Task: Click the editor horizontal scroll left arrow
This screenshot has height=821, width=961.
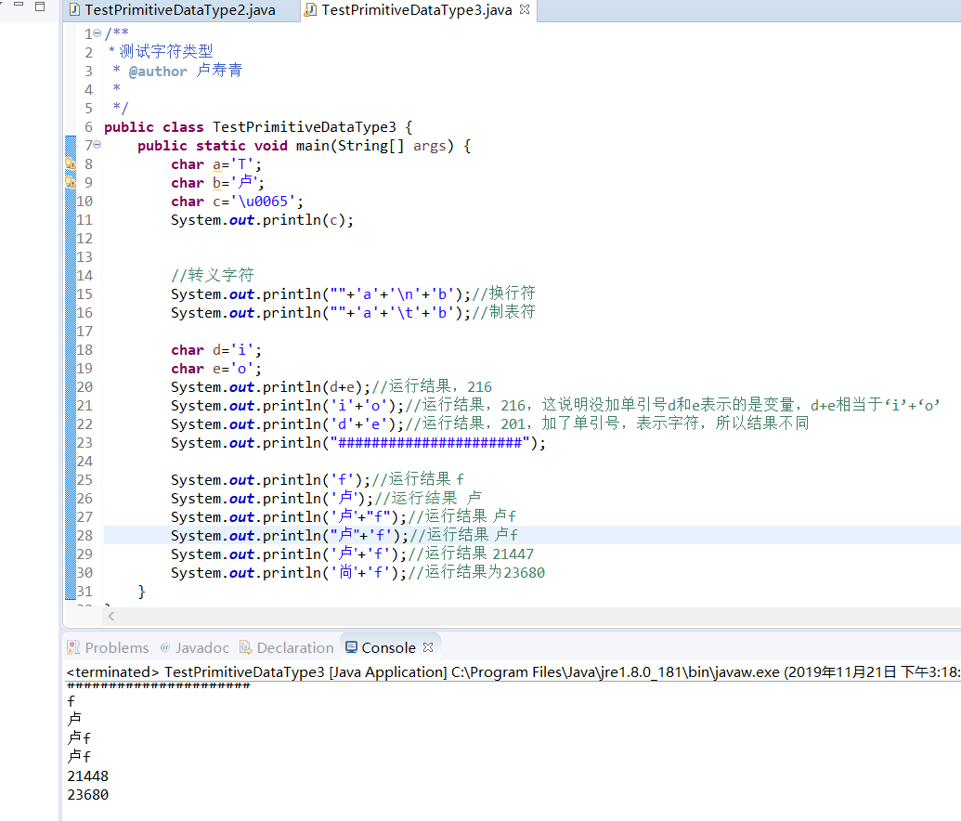Action: [x=110, y=616]
